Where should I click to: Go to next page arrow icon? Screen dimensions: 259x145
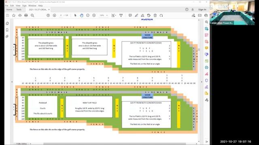click(x=54, y=15)
